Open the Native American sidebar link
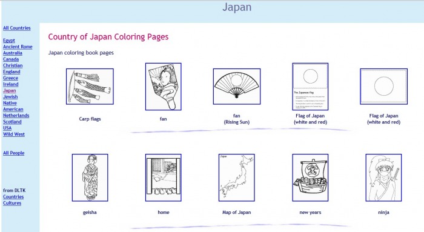 (x=13, y=106)
